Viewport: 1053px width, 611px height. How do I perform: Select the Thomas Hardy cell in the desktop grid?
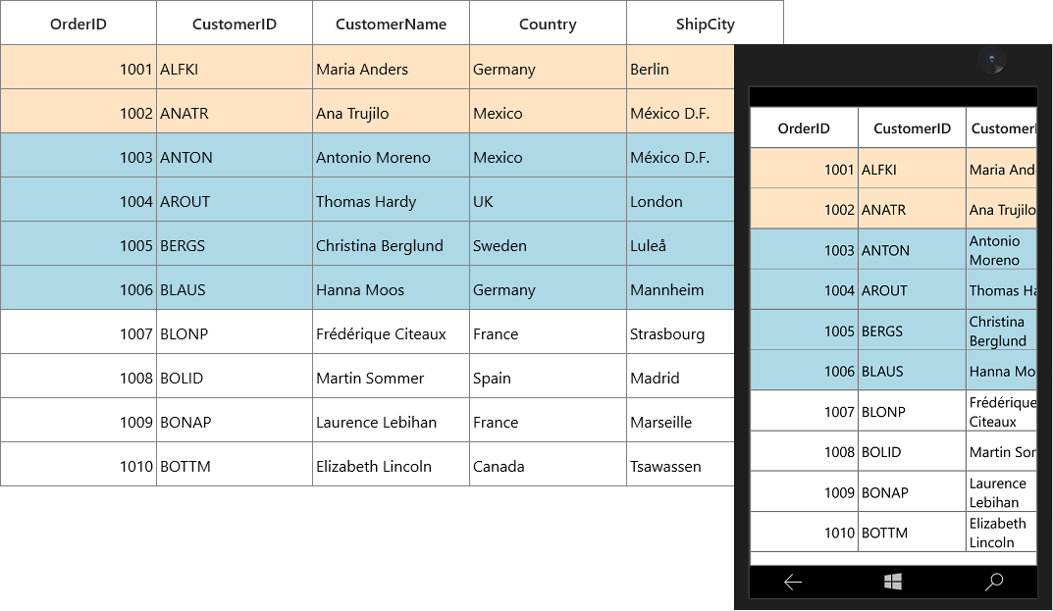tap(391, 200)
